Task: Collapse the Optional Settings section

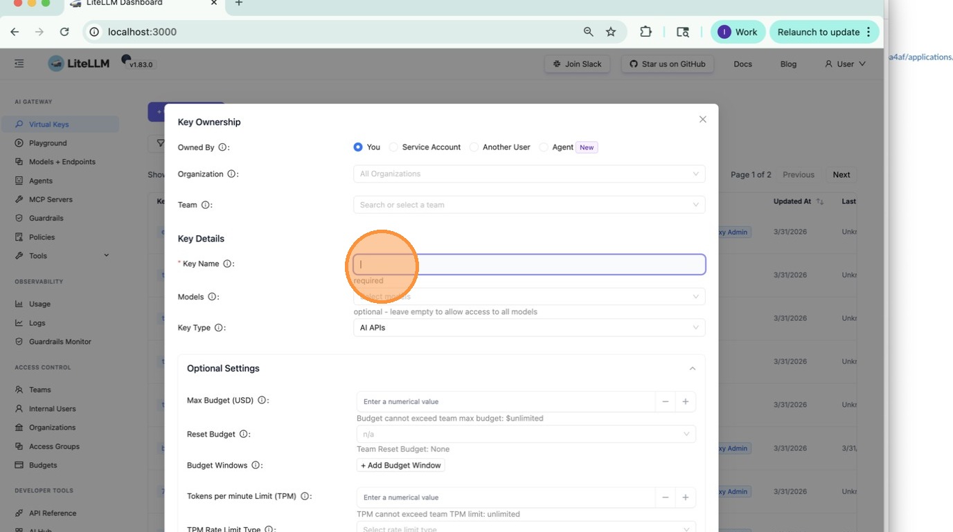Action: click(x=692, y=369)
